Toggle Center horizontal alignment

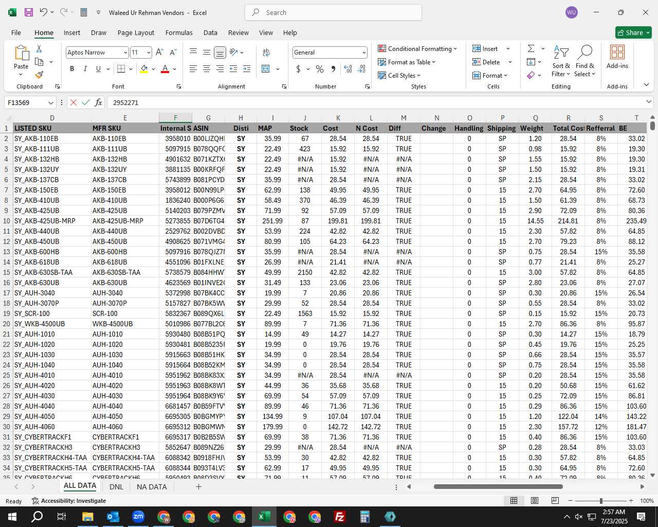click(206, 69)
